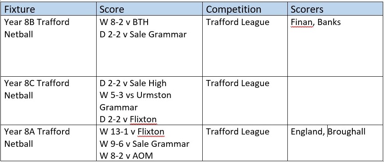Viewport: 384px width, 162px height.
Task: Click the D 2-2 v Sale Grammar line
Action: click(x=143, y=34)
